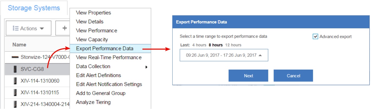Click the Cancel button
371x109 pixels.
pos(293,76)
